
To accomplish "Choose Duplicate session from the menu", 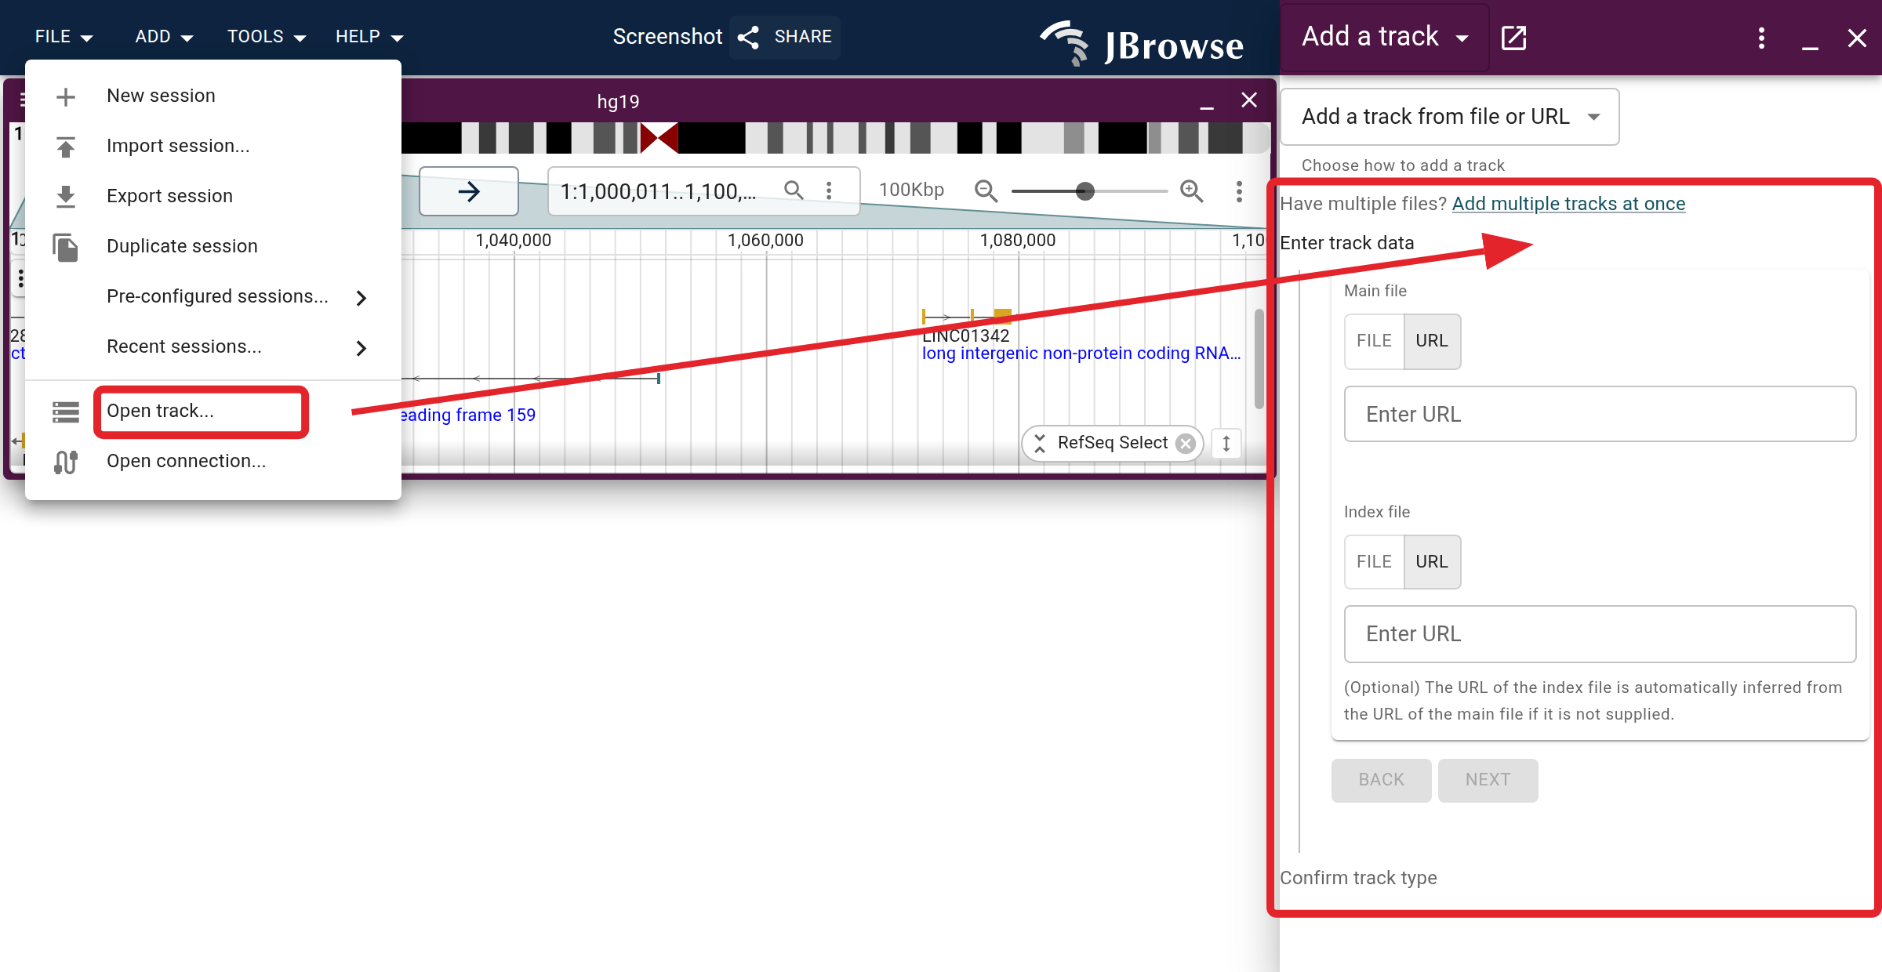I will tap(213, 246).
